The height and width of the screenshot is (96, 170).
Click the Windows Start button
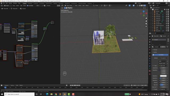[2, 94]
